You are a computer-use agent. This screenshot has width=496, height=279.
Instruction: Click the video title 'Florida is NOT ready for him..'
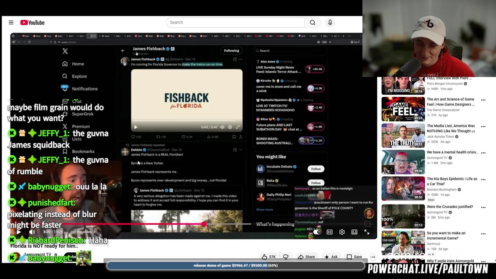pyautogui.click(x=44, y=246)
